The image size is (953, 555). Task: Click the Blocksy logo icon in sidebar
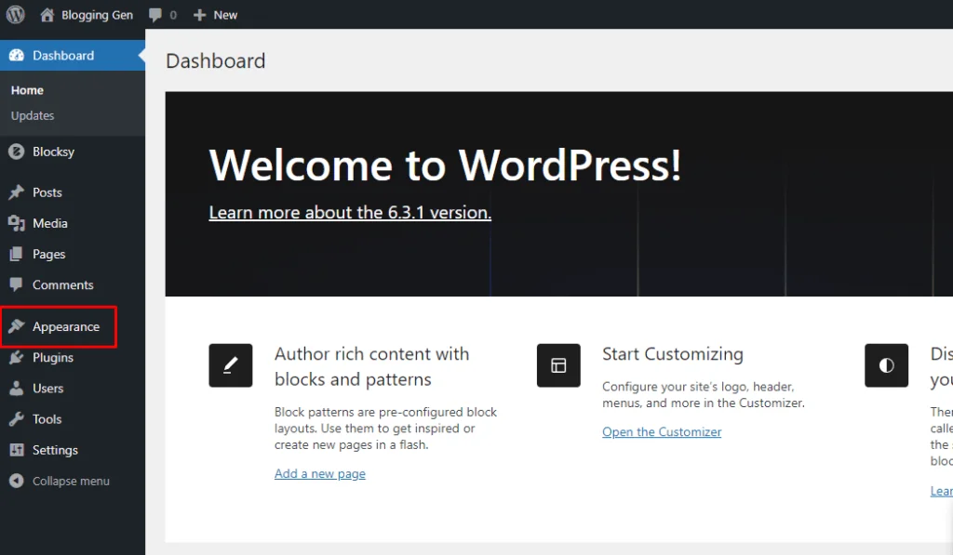(x=17, y=152)
